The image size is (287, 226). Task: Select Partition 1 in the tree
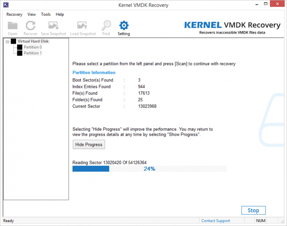pos(33,53)
